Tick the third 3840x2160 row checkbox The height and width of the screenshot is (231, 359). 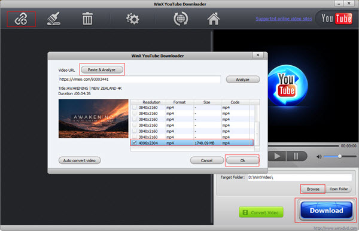coord(135,119)
